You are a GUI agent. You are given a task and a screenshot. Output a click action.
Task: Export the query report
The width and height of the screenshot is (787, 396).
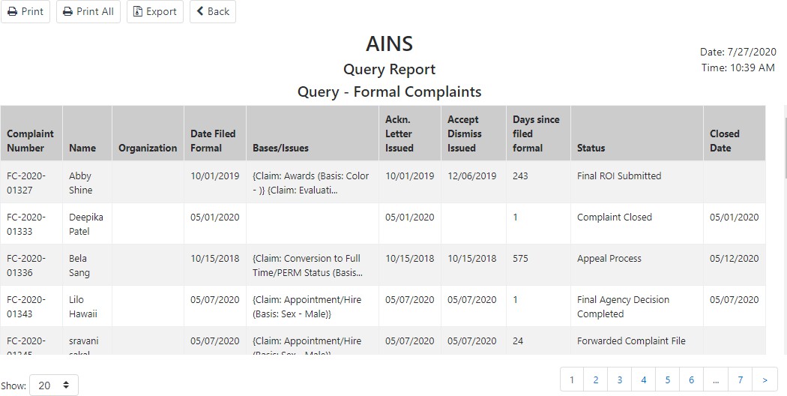tap(155, 11)
